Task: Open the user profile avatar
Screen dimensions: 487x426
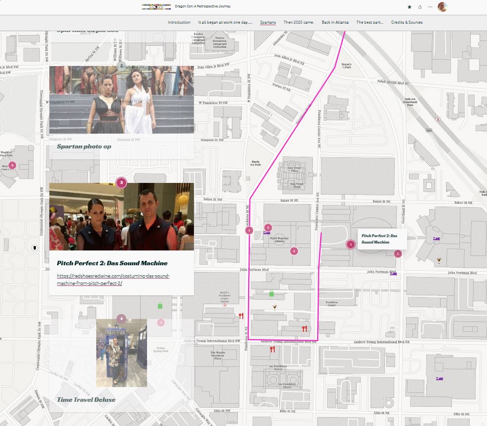Action: (442, 7)
